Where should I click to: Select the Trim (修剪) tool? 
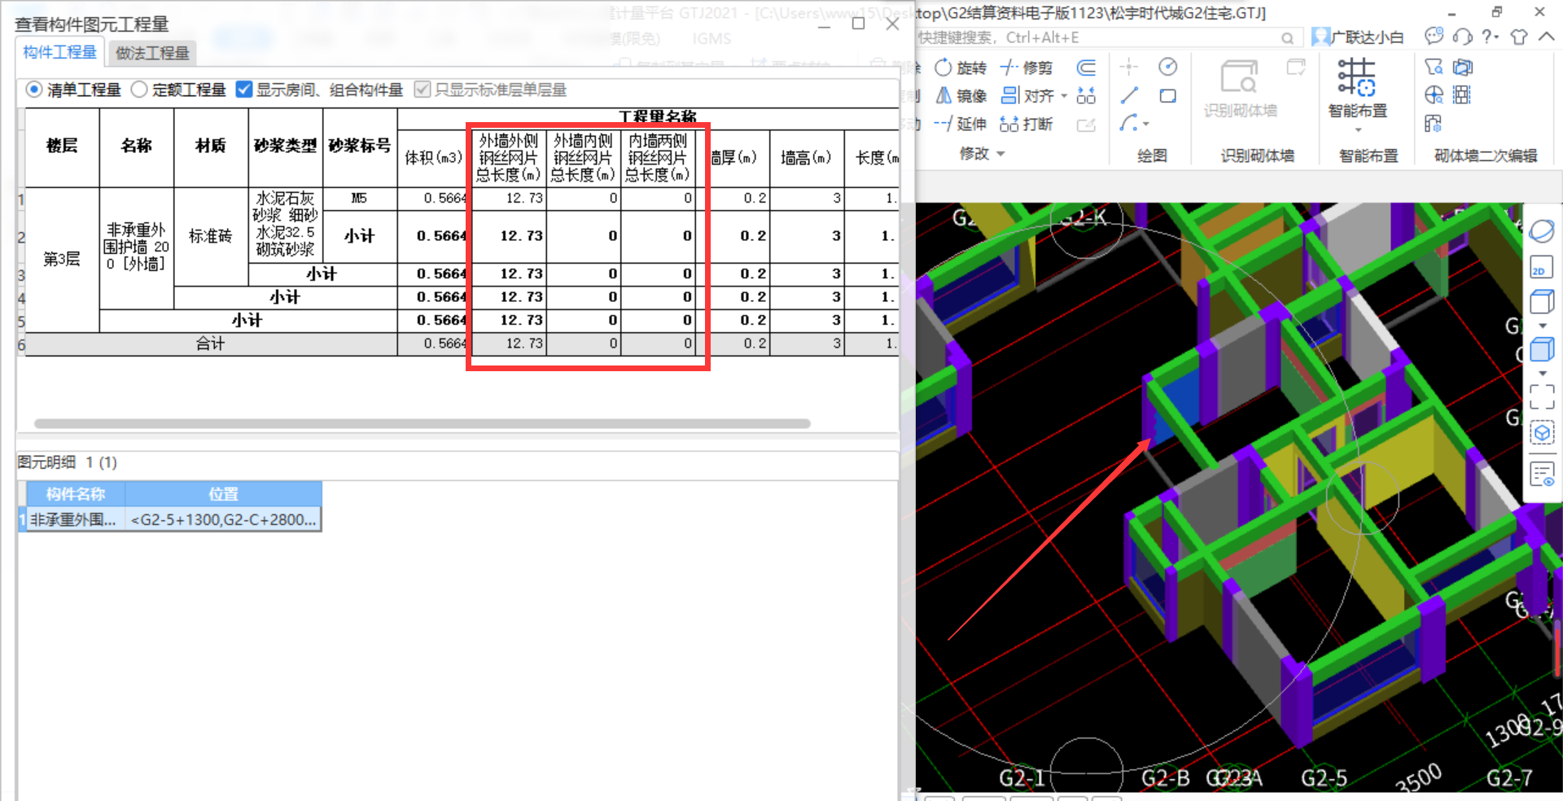click(x=1027, y=68)
